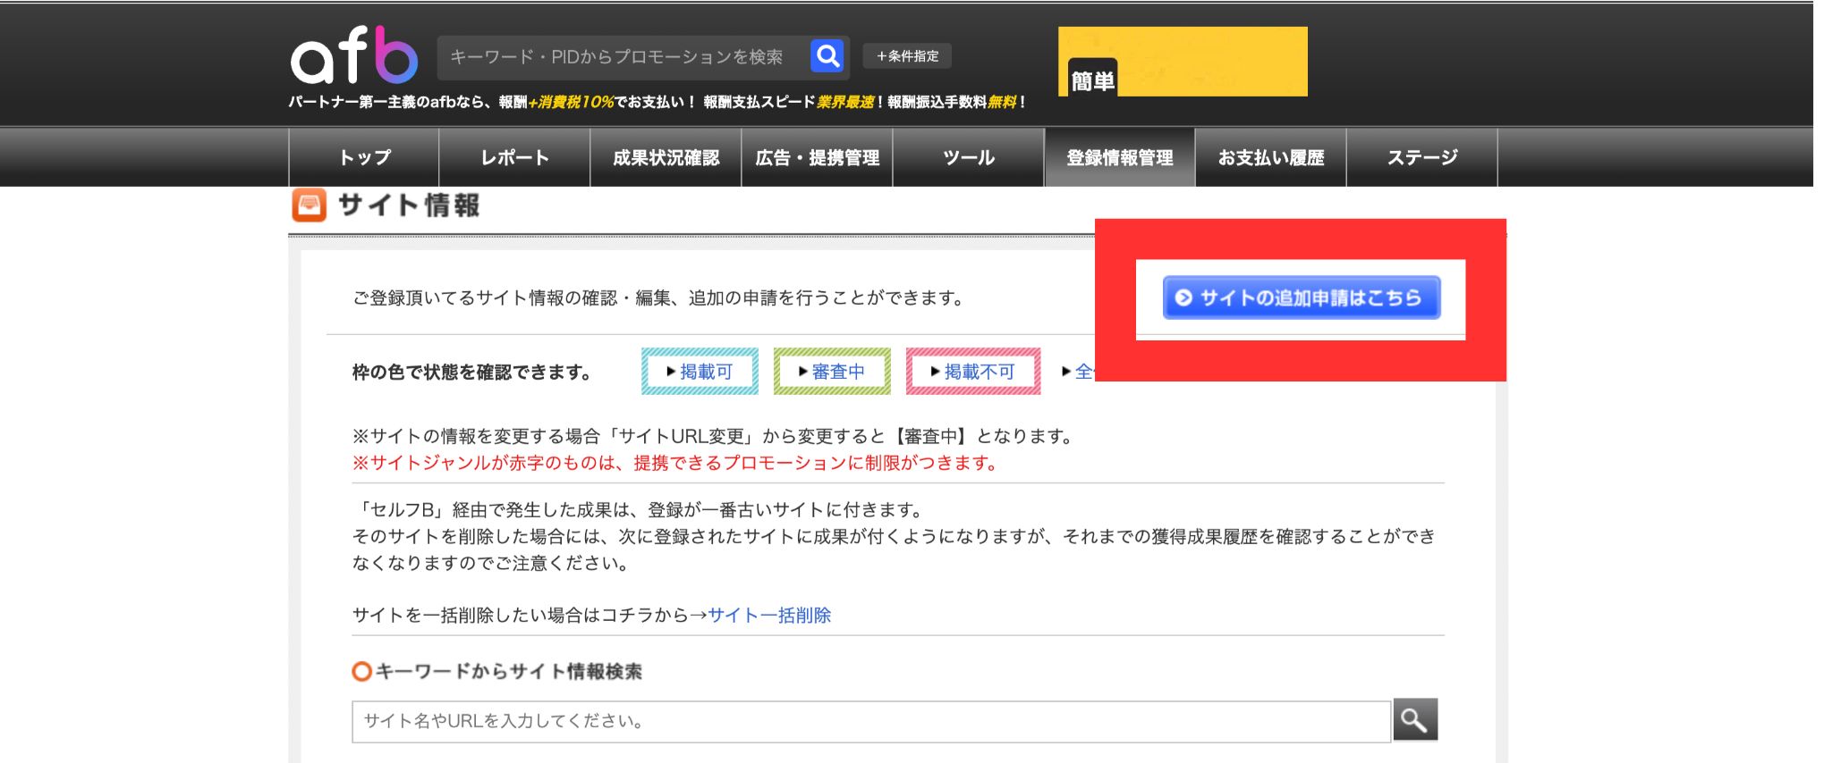Select the ツール menu item
Viewport: 1832px width, 763px height.
pyautogui.click(x=969, y=157)
